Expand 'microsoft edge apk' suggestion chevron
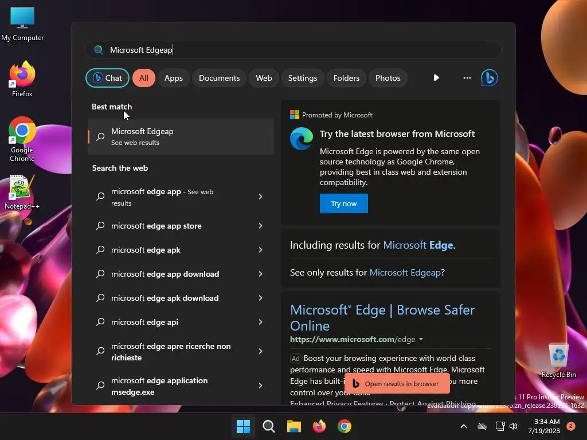The width and height of the screenshot is (587, 440). click(x=261, y=250)
